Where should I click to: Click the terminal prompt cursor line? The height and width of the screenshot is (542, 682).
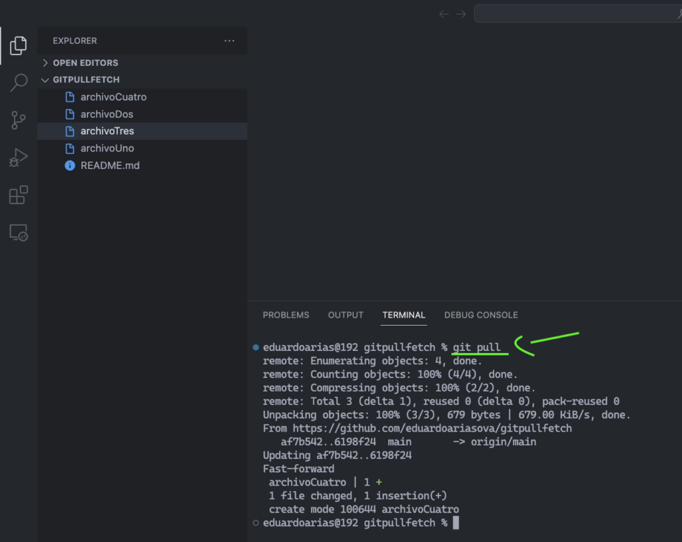pos(360,523)
